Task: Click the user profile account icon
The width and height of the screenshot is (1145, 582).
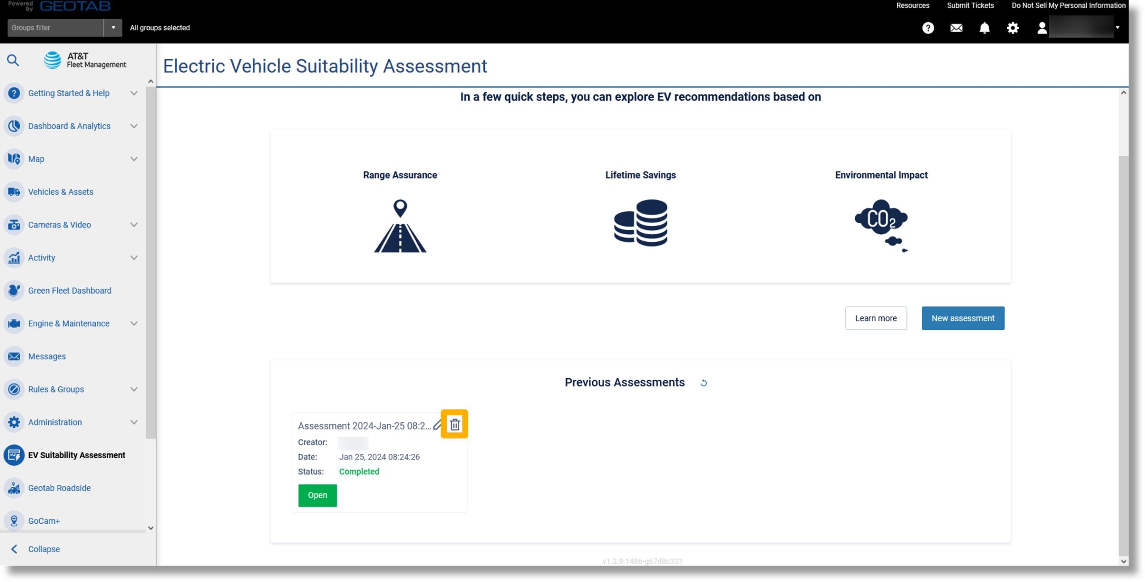Action: click(x=1040, y=27)
